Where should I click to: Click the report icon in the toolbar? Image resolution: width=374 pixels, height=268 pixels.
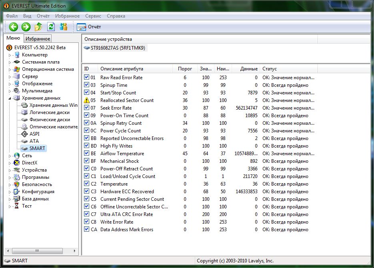point(81,27)
